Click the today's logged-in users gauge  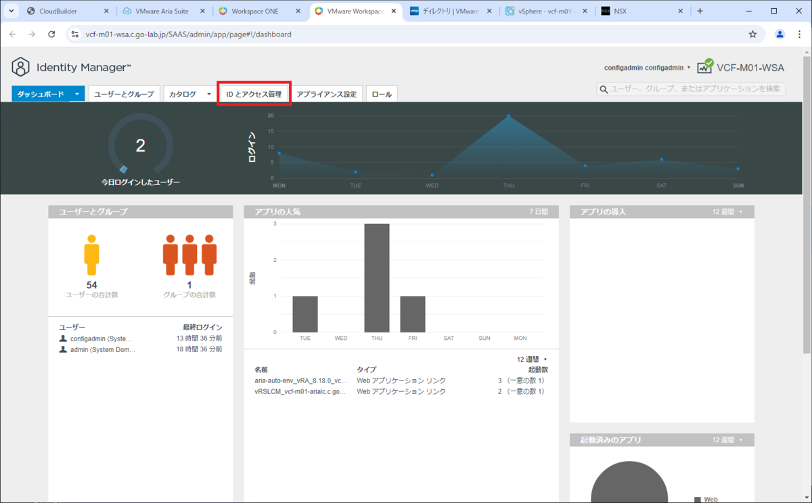tap(140, 146)
